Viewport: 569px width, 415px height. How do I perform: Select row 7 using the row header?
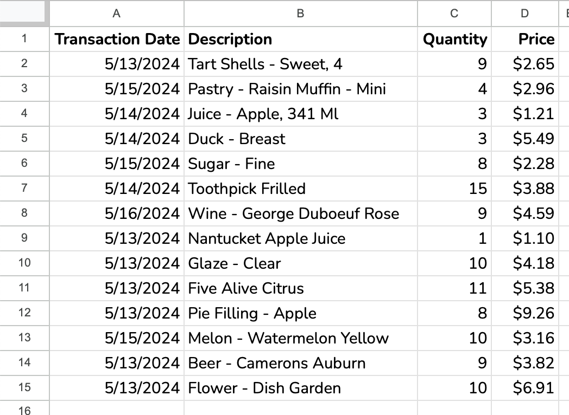(24, 189)
